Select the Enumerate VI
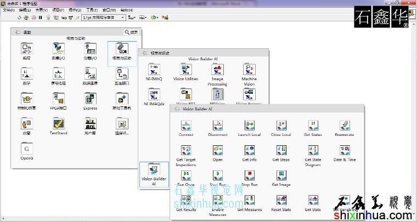Image resolution: width=417 pixels, height=222 pixels. (345, 128)
